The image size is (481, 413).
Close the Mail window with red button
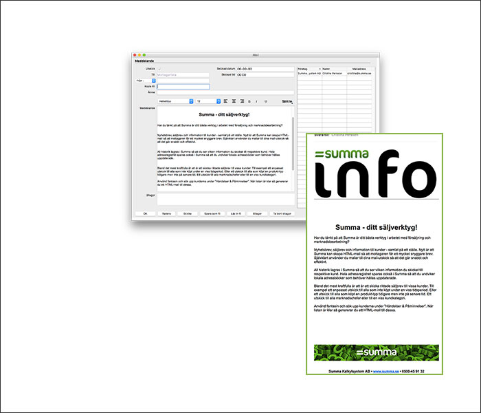135,55
